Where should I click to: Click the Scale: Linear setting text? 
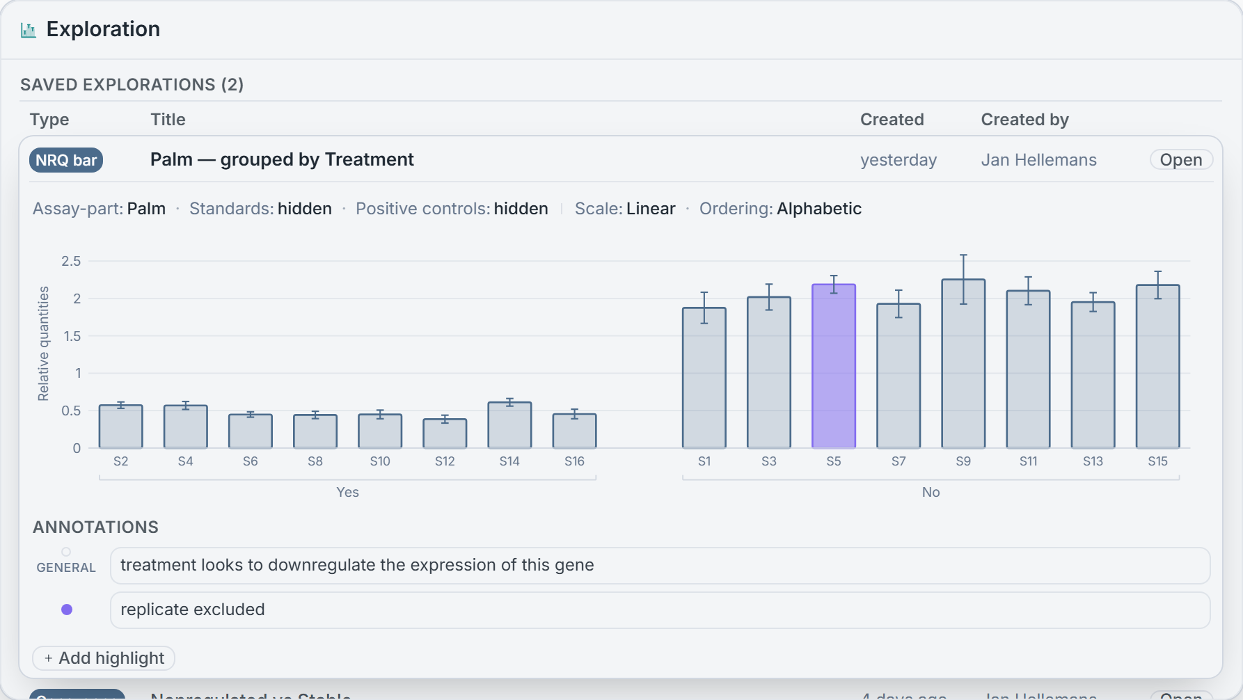pyautogui.click(x=625, y=209)
